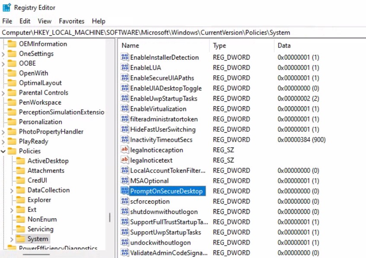Image resolution: width=366 pixels, height=258 pixels.
Task: Click the tree pane vertical scrollbar thumb
Action: point(110,218)
